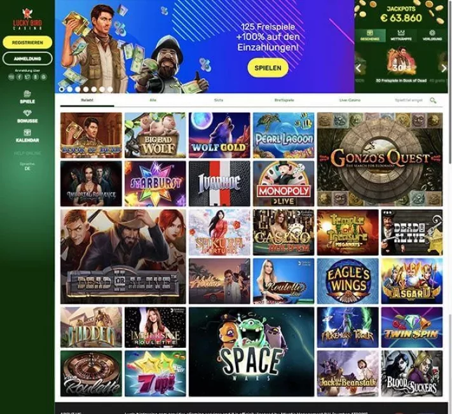Select the last banner carousel dot
This screenshot has width=452, height=414.
pyautogui.click(x=110, y=90)
